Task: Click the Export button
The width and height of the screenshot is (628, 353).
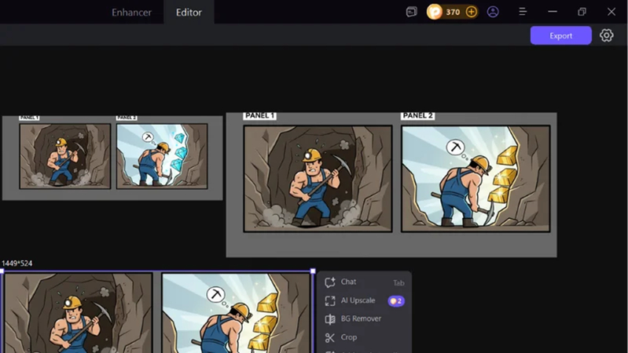Action: point(560,35)
